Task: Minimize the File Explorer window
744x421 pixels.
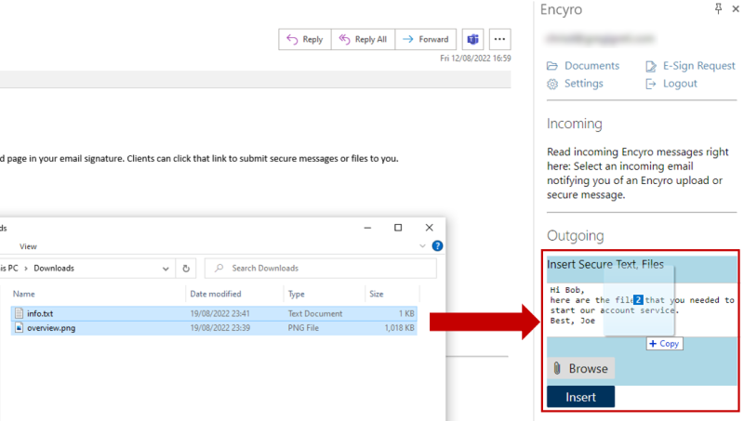Action: [x=367, y=228]
